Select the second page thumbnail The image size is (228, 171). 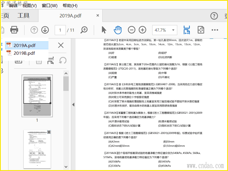(x=37, y=149)
